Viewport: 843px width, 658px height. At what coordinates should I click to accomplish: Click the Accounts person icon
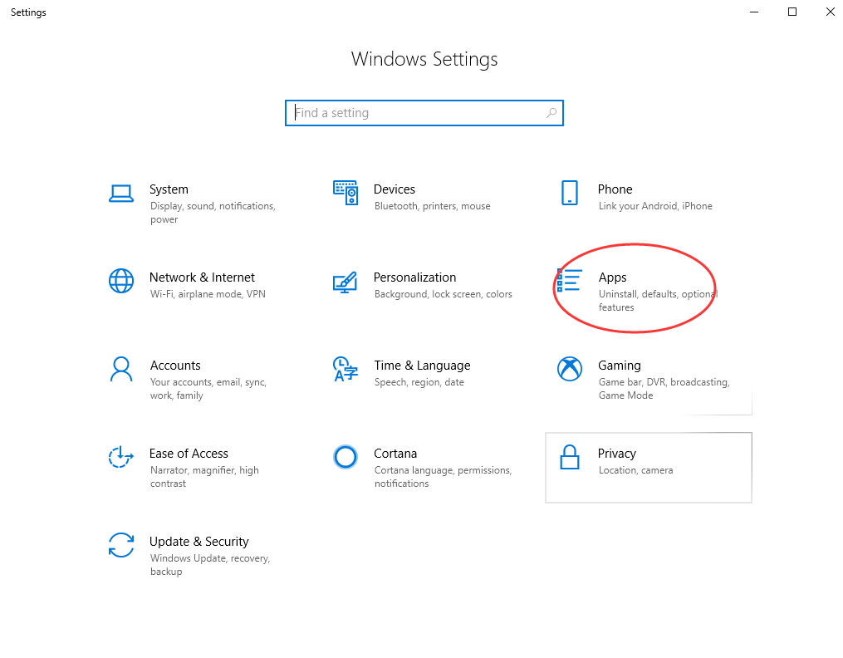coord(121,369)
